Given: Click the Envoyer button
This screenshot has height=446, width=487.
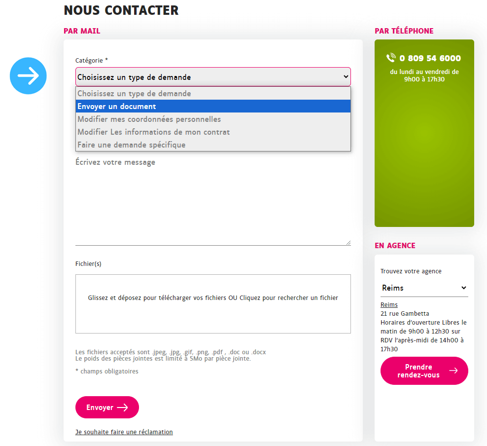Looking at the screenshot, I should coord(107,407).
